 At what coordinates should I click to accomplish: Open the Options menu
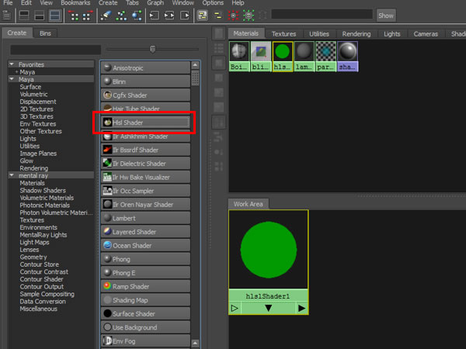tap(213, 3)
